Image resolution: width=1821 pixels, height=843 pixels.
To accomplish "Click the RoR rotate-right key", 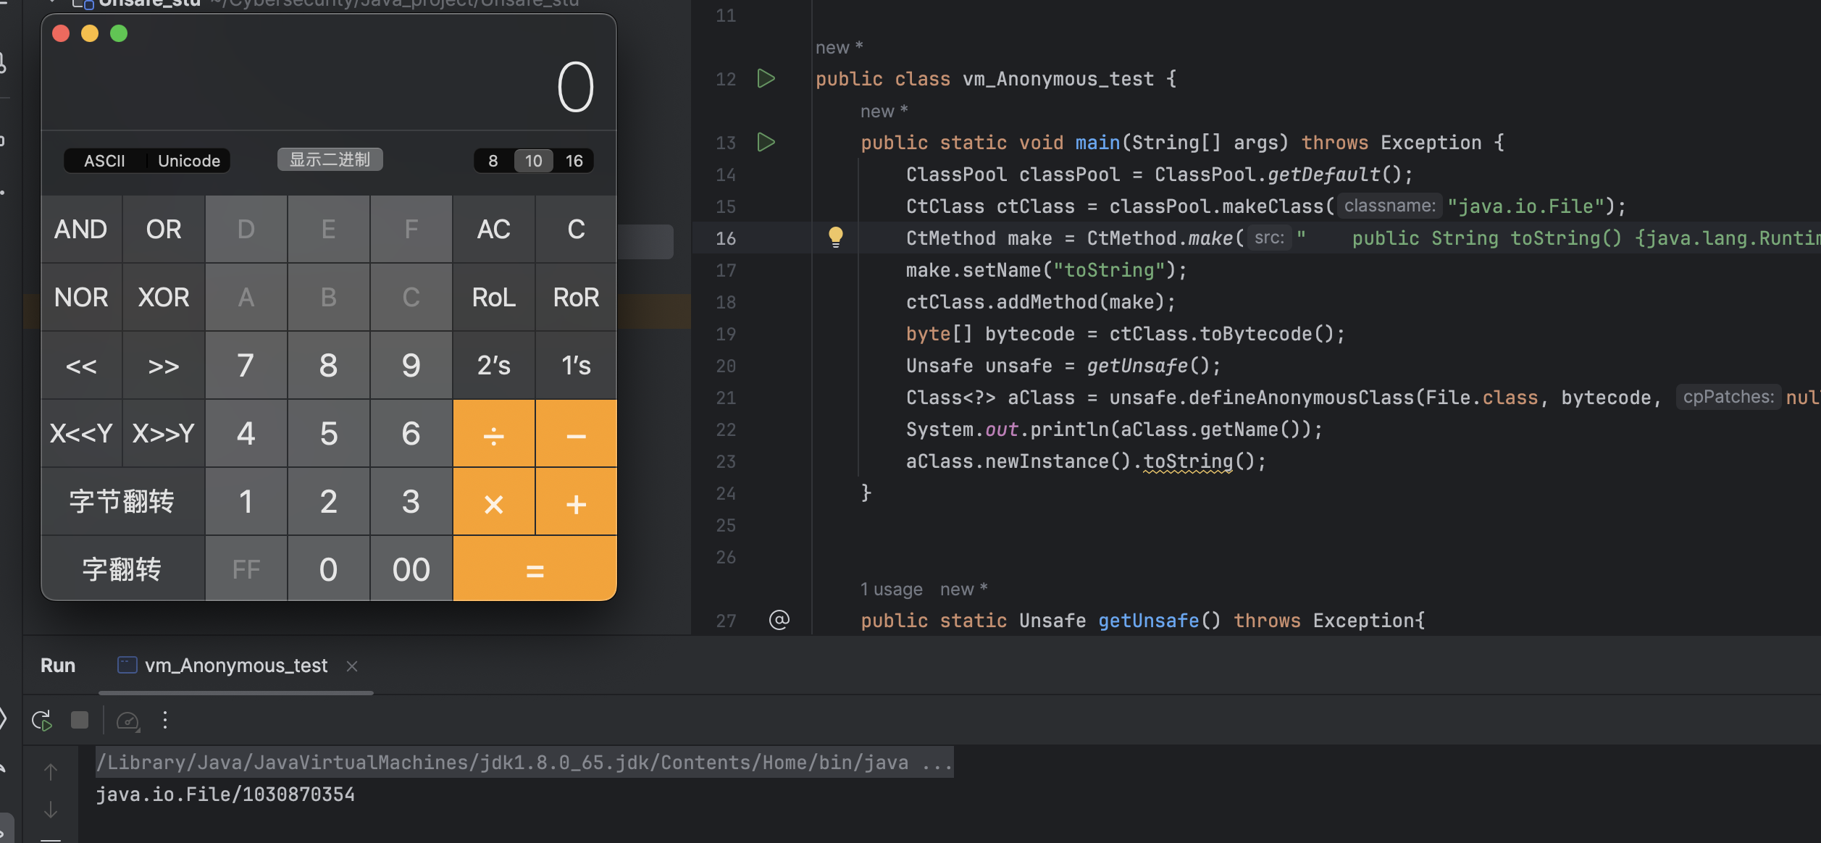I will point(577,298).
